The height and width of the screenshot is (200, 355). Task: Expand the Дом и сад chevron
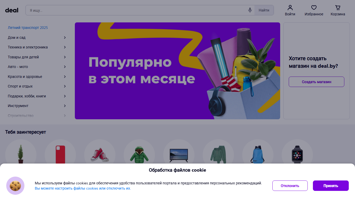(x=65, y=37)
